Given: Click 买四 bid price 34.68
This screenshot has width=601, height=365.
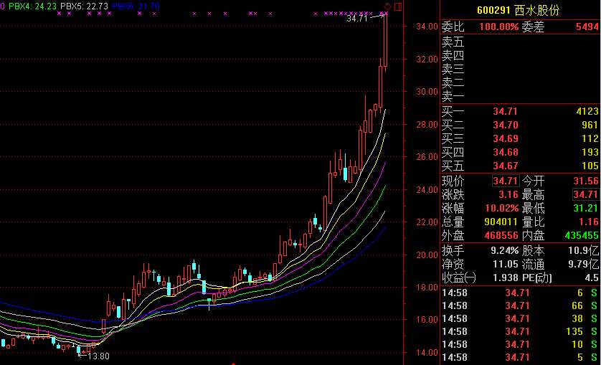Looking at the screenshot, I should pos(505,152).
